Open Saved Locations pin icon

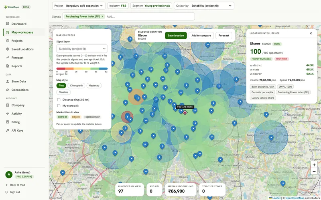click(8, 49)
